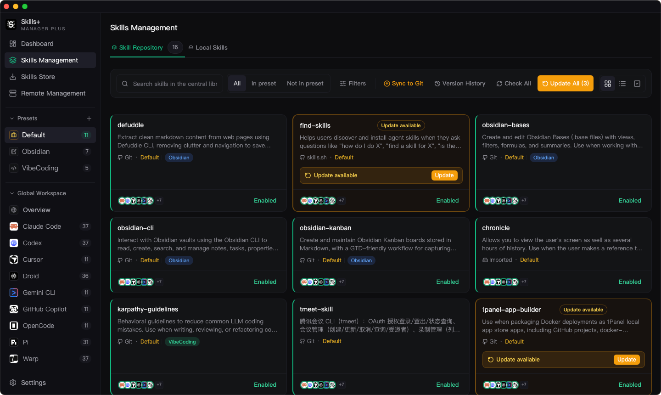Toggle Enabled on obsidian-cli card
The width and height of the screenshot is (661, 395).
(265, 282)
